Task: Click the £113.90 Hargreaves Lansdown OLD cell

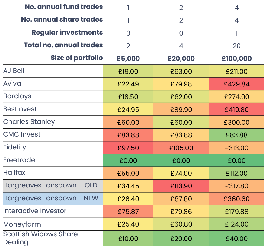Action: point(181,186)
